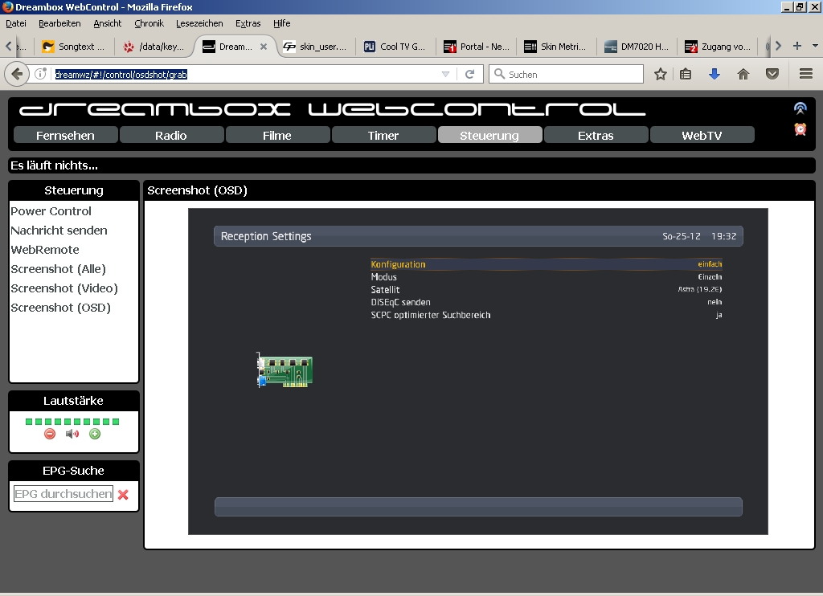Open the list all tabs dropdown

(815, 46)
